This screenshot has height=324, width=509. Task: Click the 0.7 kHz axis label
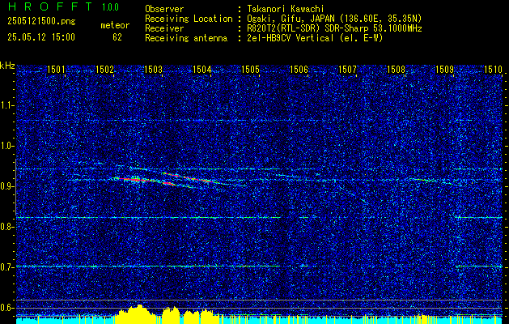7,267
